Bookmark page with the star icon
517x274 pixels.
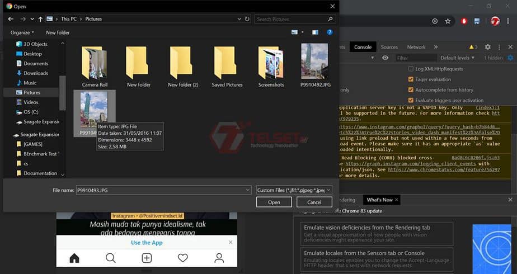(x=448, y=21)
